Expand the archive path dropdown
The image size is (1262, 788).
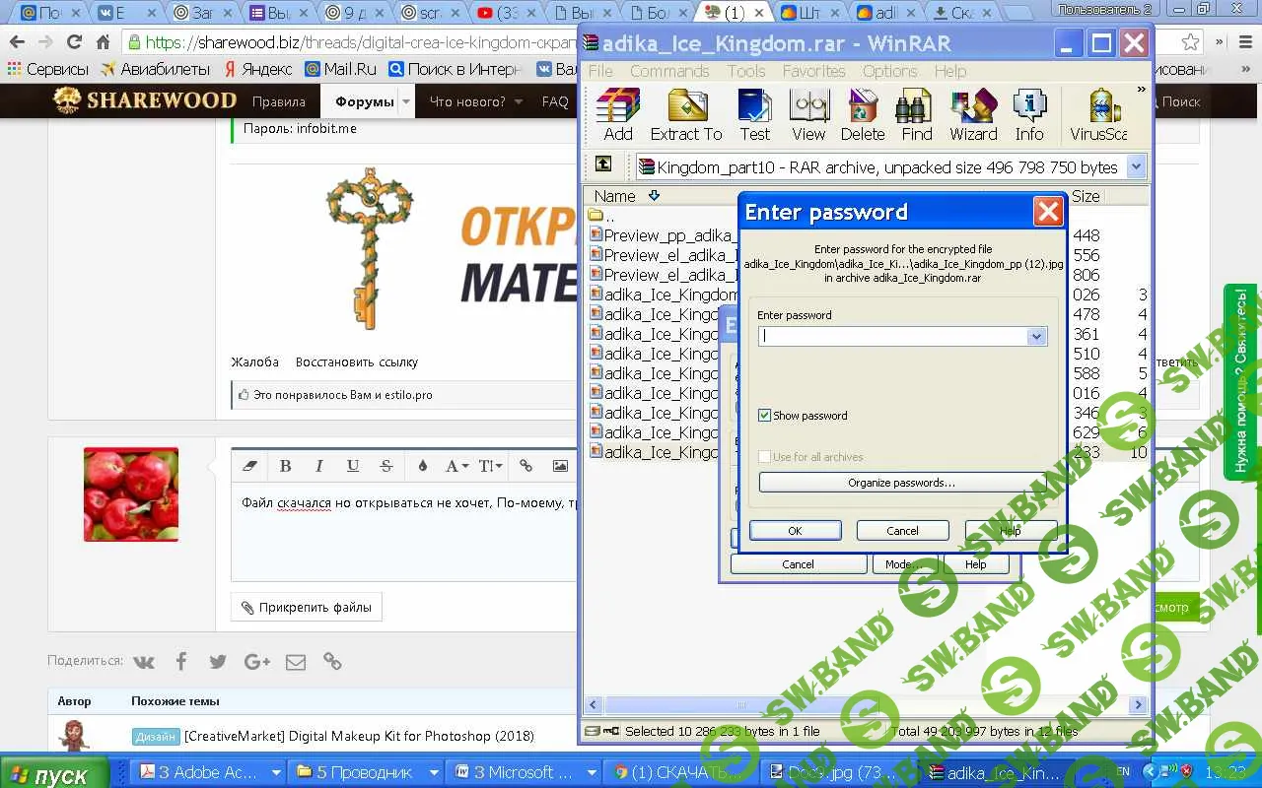tap(1136, 166)
